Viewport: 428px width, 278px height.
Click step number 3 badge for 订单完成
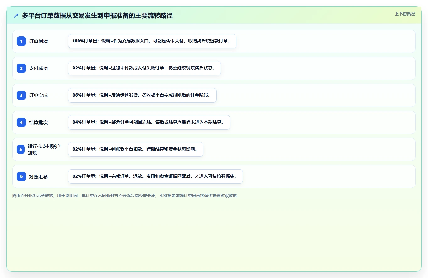click(21, 95)
